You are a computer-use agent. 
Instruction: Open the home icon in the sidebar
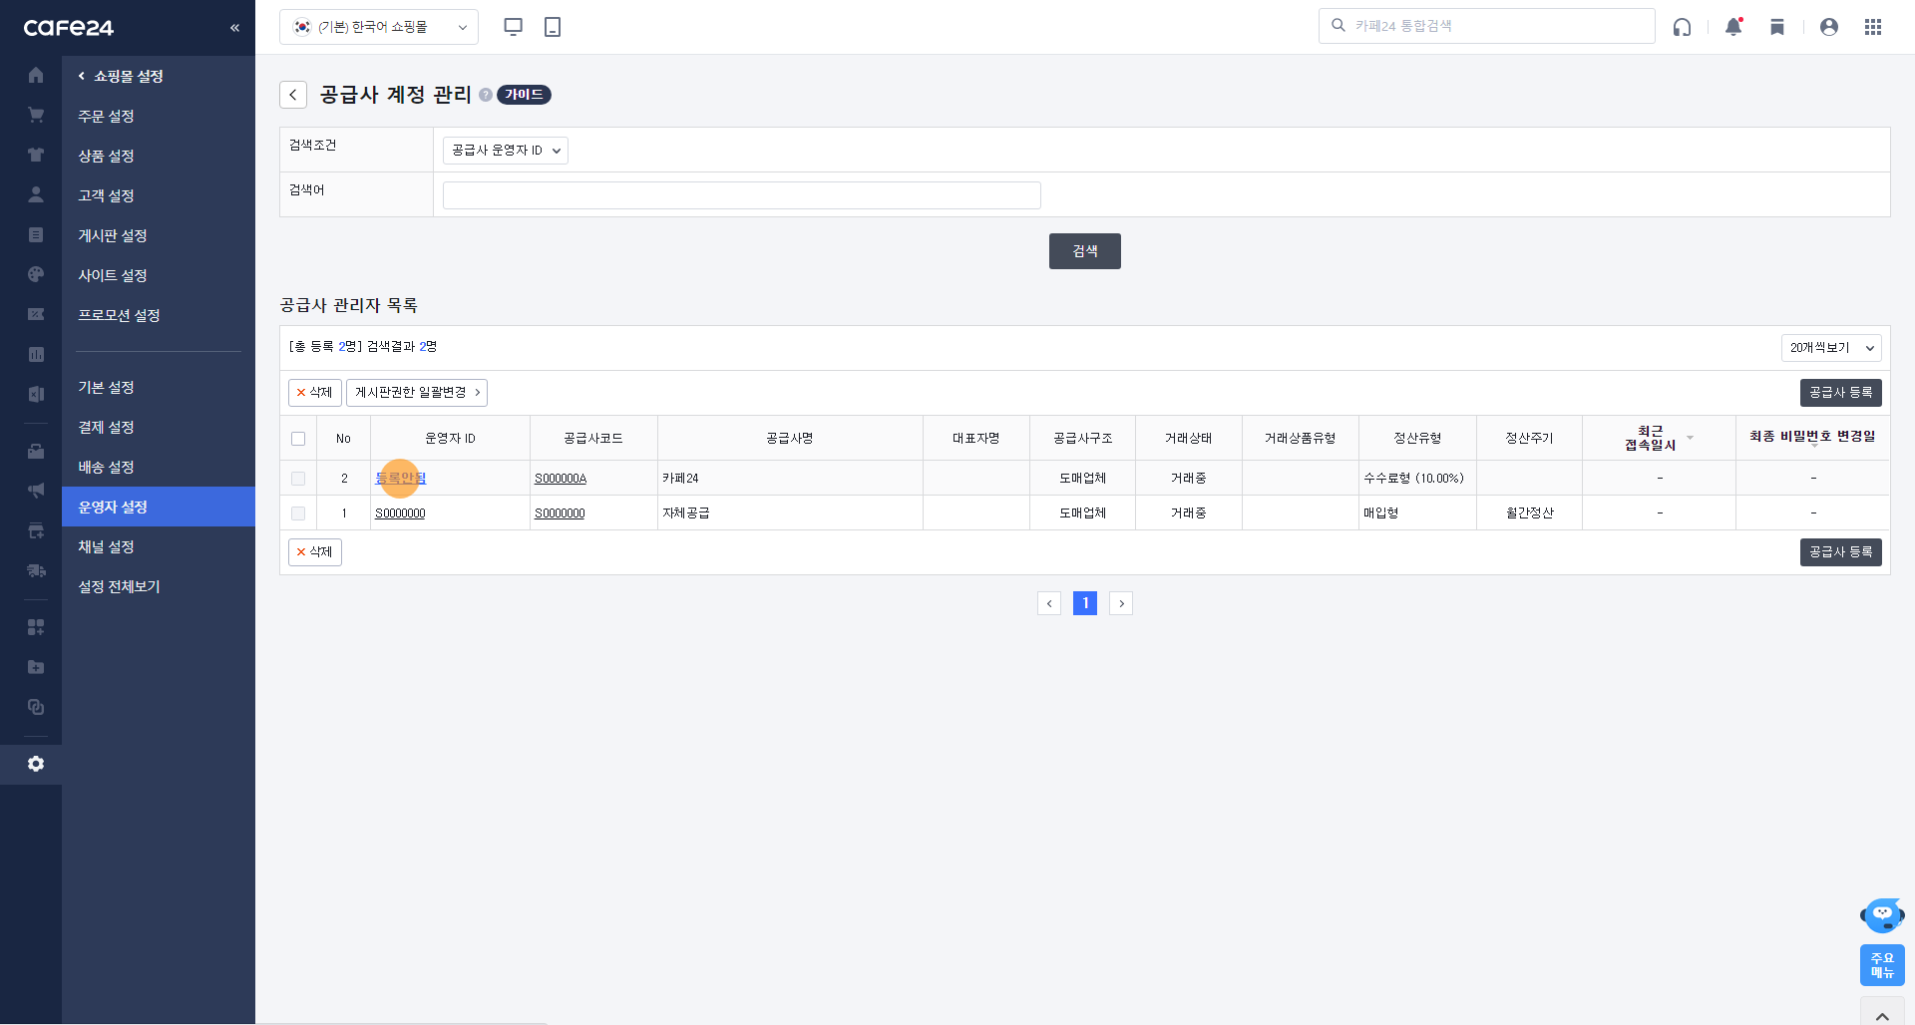tap(36, 75)
